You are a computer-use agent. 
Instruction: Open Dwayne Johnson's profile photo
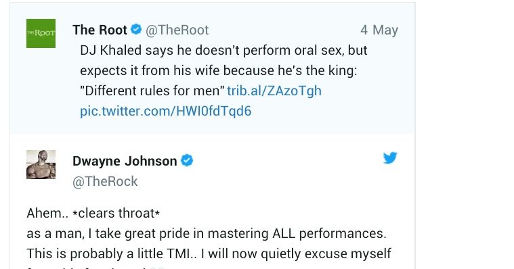click(x=41, y=165)
